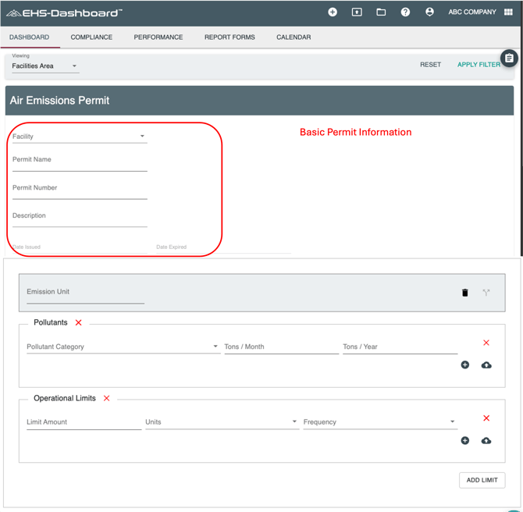This screenshot has width=523, height=512.
Task: Click the user account profile icon
Action: click(x=429, y=12)
